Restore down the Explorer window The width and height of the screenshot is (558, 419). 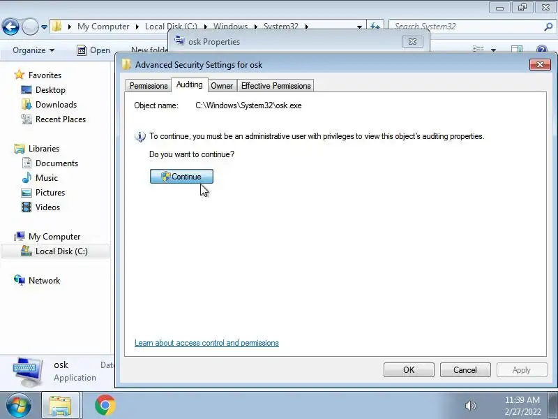point(522,8)
